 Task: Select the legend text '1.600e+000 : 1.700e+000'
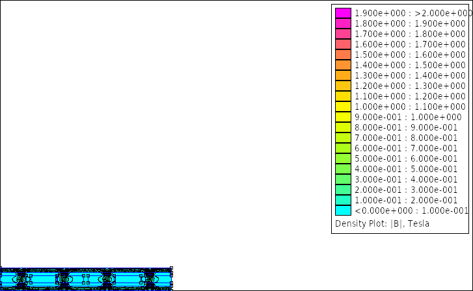[411, 44]
